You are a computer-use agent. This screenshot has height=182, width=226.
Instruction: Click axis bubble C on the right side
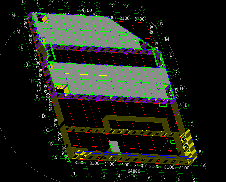pos(196,138)
